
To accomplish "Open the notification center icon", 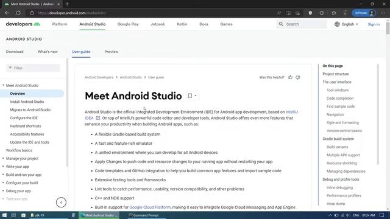I will click(x=382, y=215).
